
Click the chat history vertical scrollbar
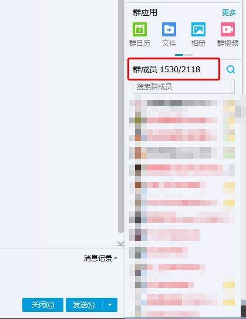pyautogui.click(x=121, y=116)
